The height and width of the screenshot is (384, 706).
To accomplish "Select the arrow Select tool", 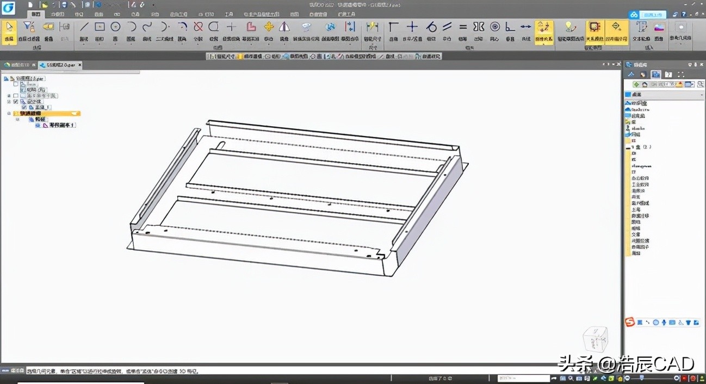I will [9, 28].
